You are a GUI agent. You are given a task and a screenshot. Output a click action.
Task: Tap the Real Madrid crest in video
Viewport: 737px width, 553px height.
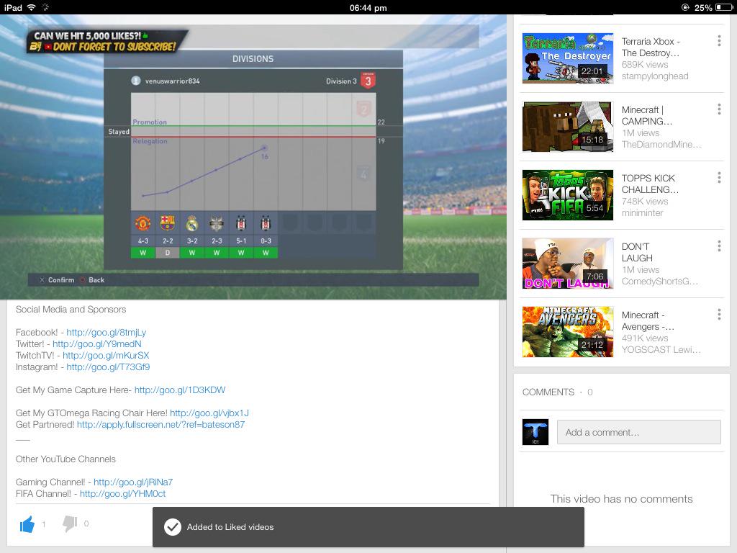click(191, 223)
